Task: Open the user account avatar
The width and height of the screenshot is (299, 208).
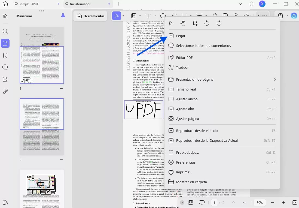Action: point(262,4)
